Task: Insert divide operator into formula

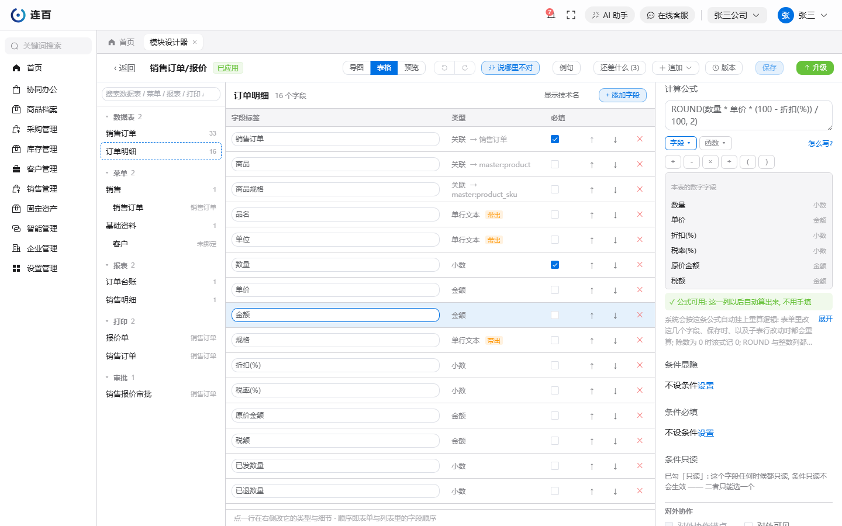Action: click(729, 162)
